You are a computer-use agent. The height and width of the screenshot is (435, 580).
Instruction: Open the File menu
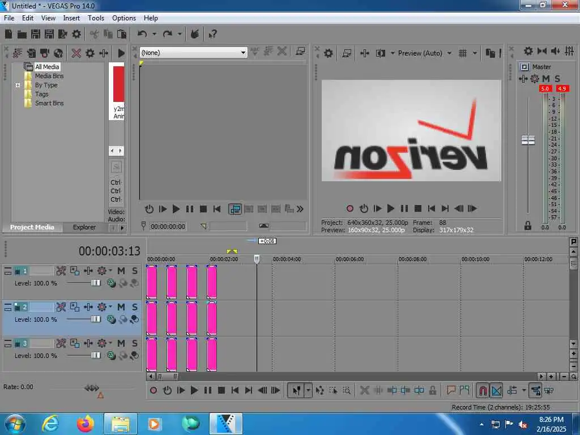pos(9,18)
